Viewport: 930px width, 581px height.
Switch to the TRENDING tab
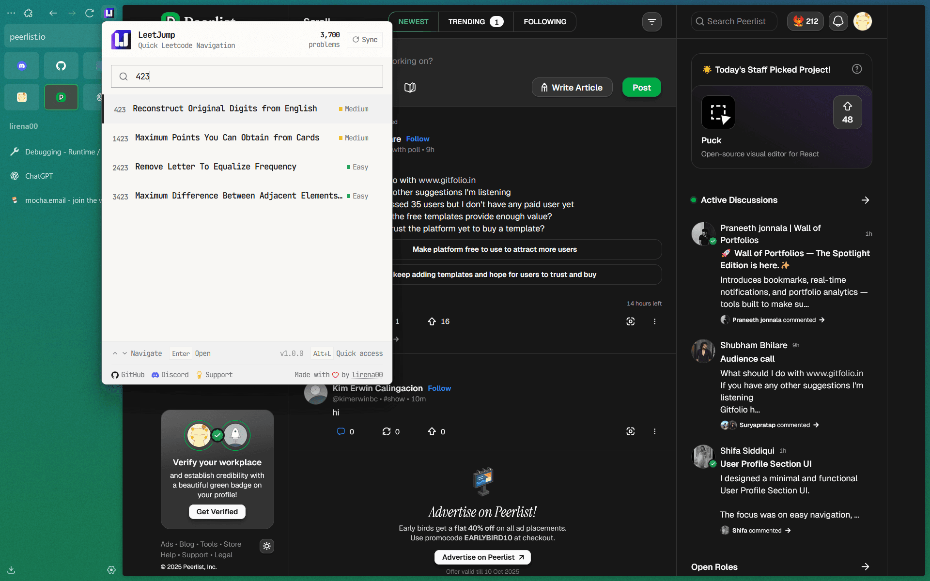point(475,22)
